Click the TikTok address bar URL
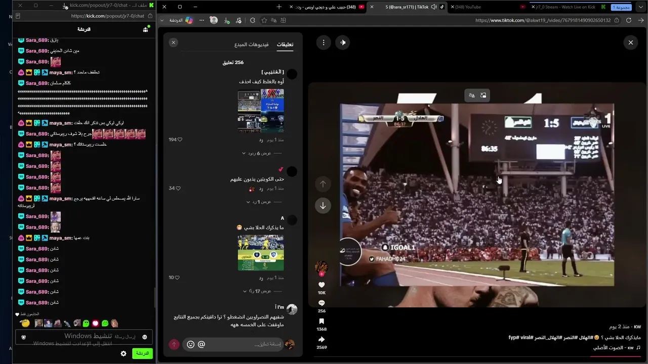This screenshot has width=648, height=364. [543, 20]
